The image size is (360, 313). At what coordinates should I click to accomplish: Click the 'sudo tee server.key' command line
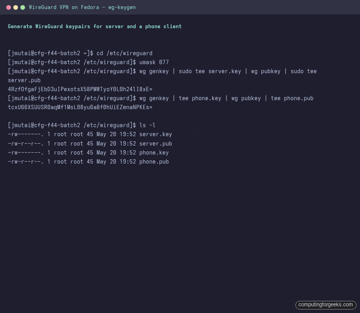[x=162, y=72]
